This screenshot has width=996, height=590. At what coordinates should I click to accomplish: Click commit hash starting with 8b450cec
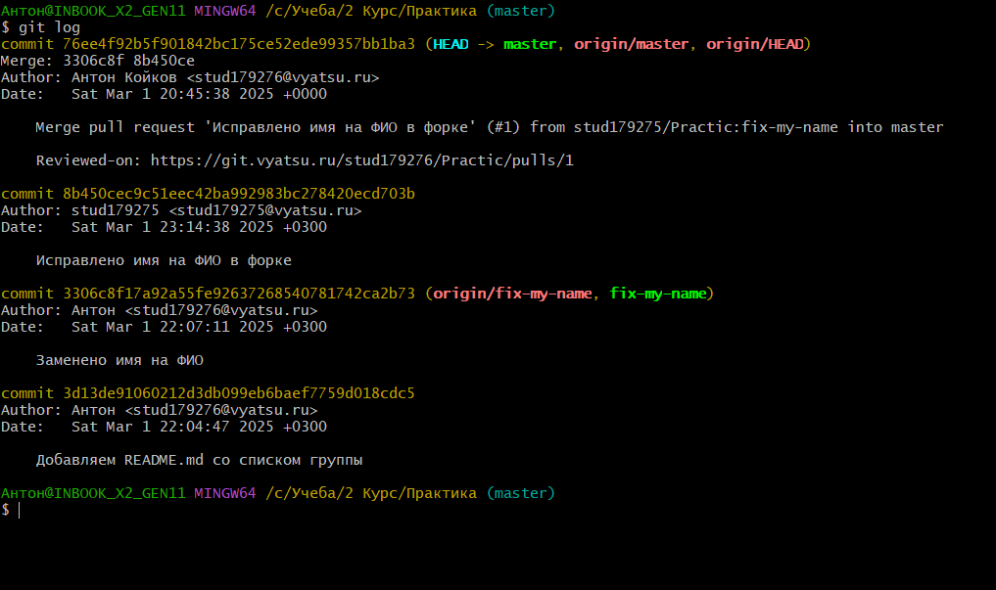[239, 194]
